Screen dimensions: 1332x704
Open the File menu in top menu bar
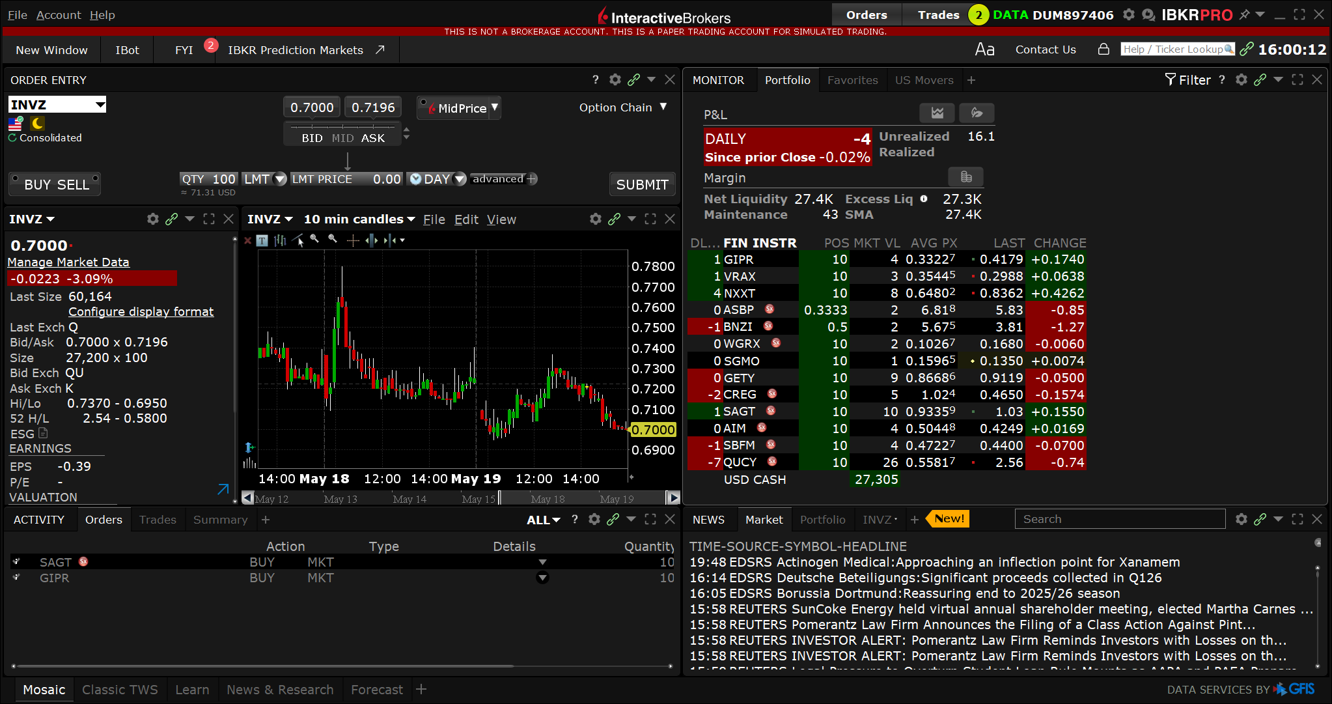[x=18, y=14]
